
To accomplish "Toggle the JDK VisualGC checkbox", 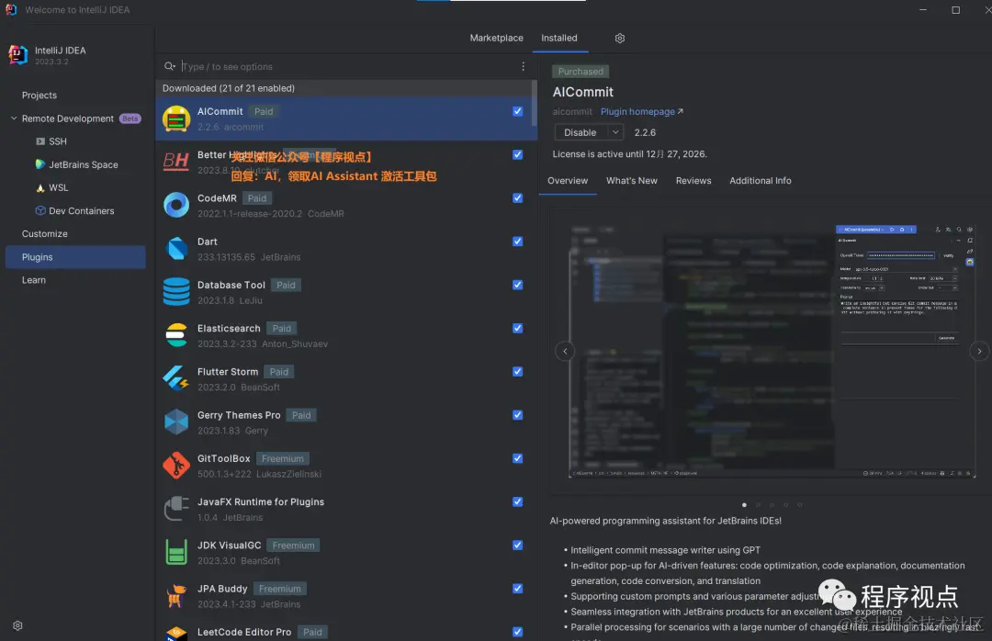I will click(x=517, y=545).
